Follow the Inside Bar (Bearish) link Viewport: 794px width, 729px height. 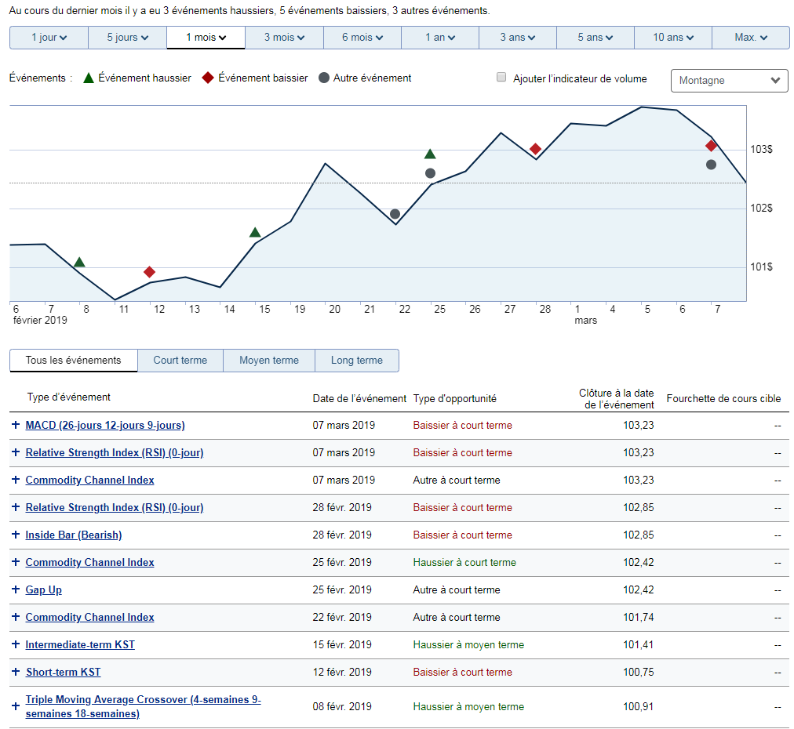(74, 535)
